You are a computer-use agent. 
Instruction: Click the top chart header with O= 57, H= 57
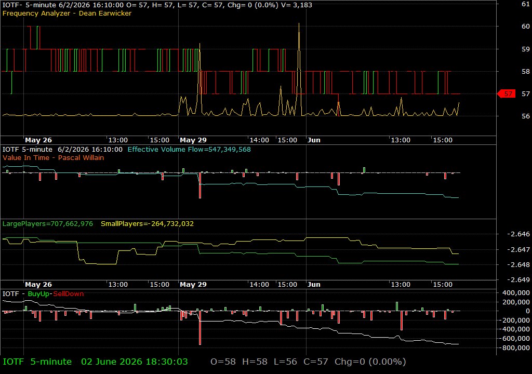157,5
